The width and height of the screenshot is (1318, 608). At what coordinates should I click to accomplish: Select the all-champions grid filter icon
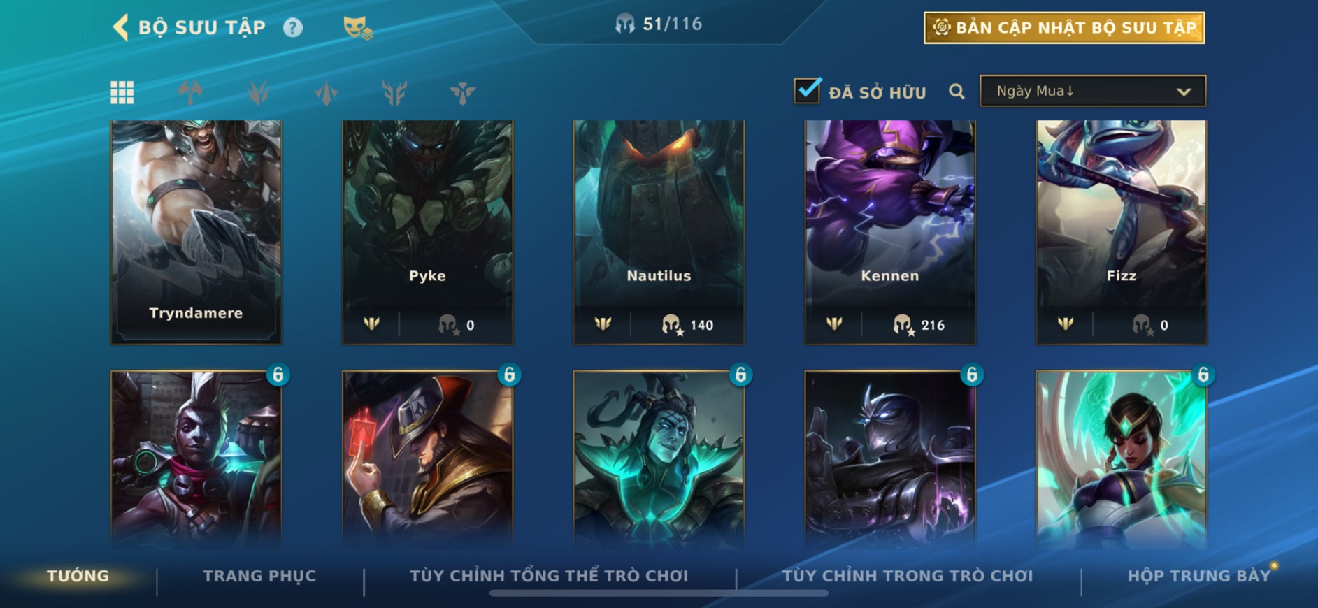(x=122, y=92)
